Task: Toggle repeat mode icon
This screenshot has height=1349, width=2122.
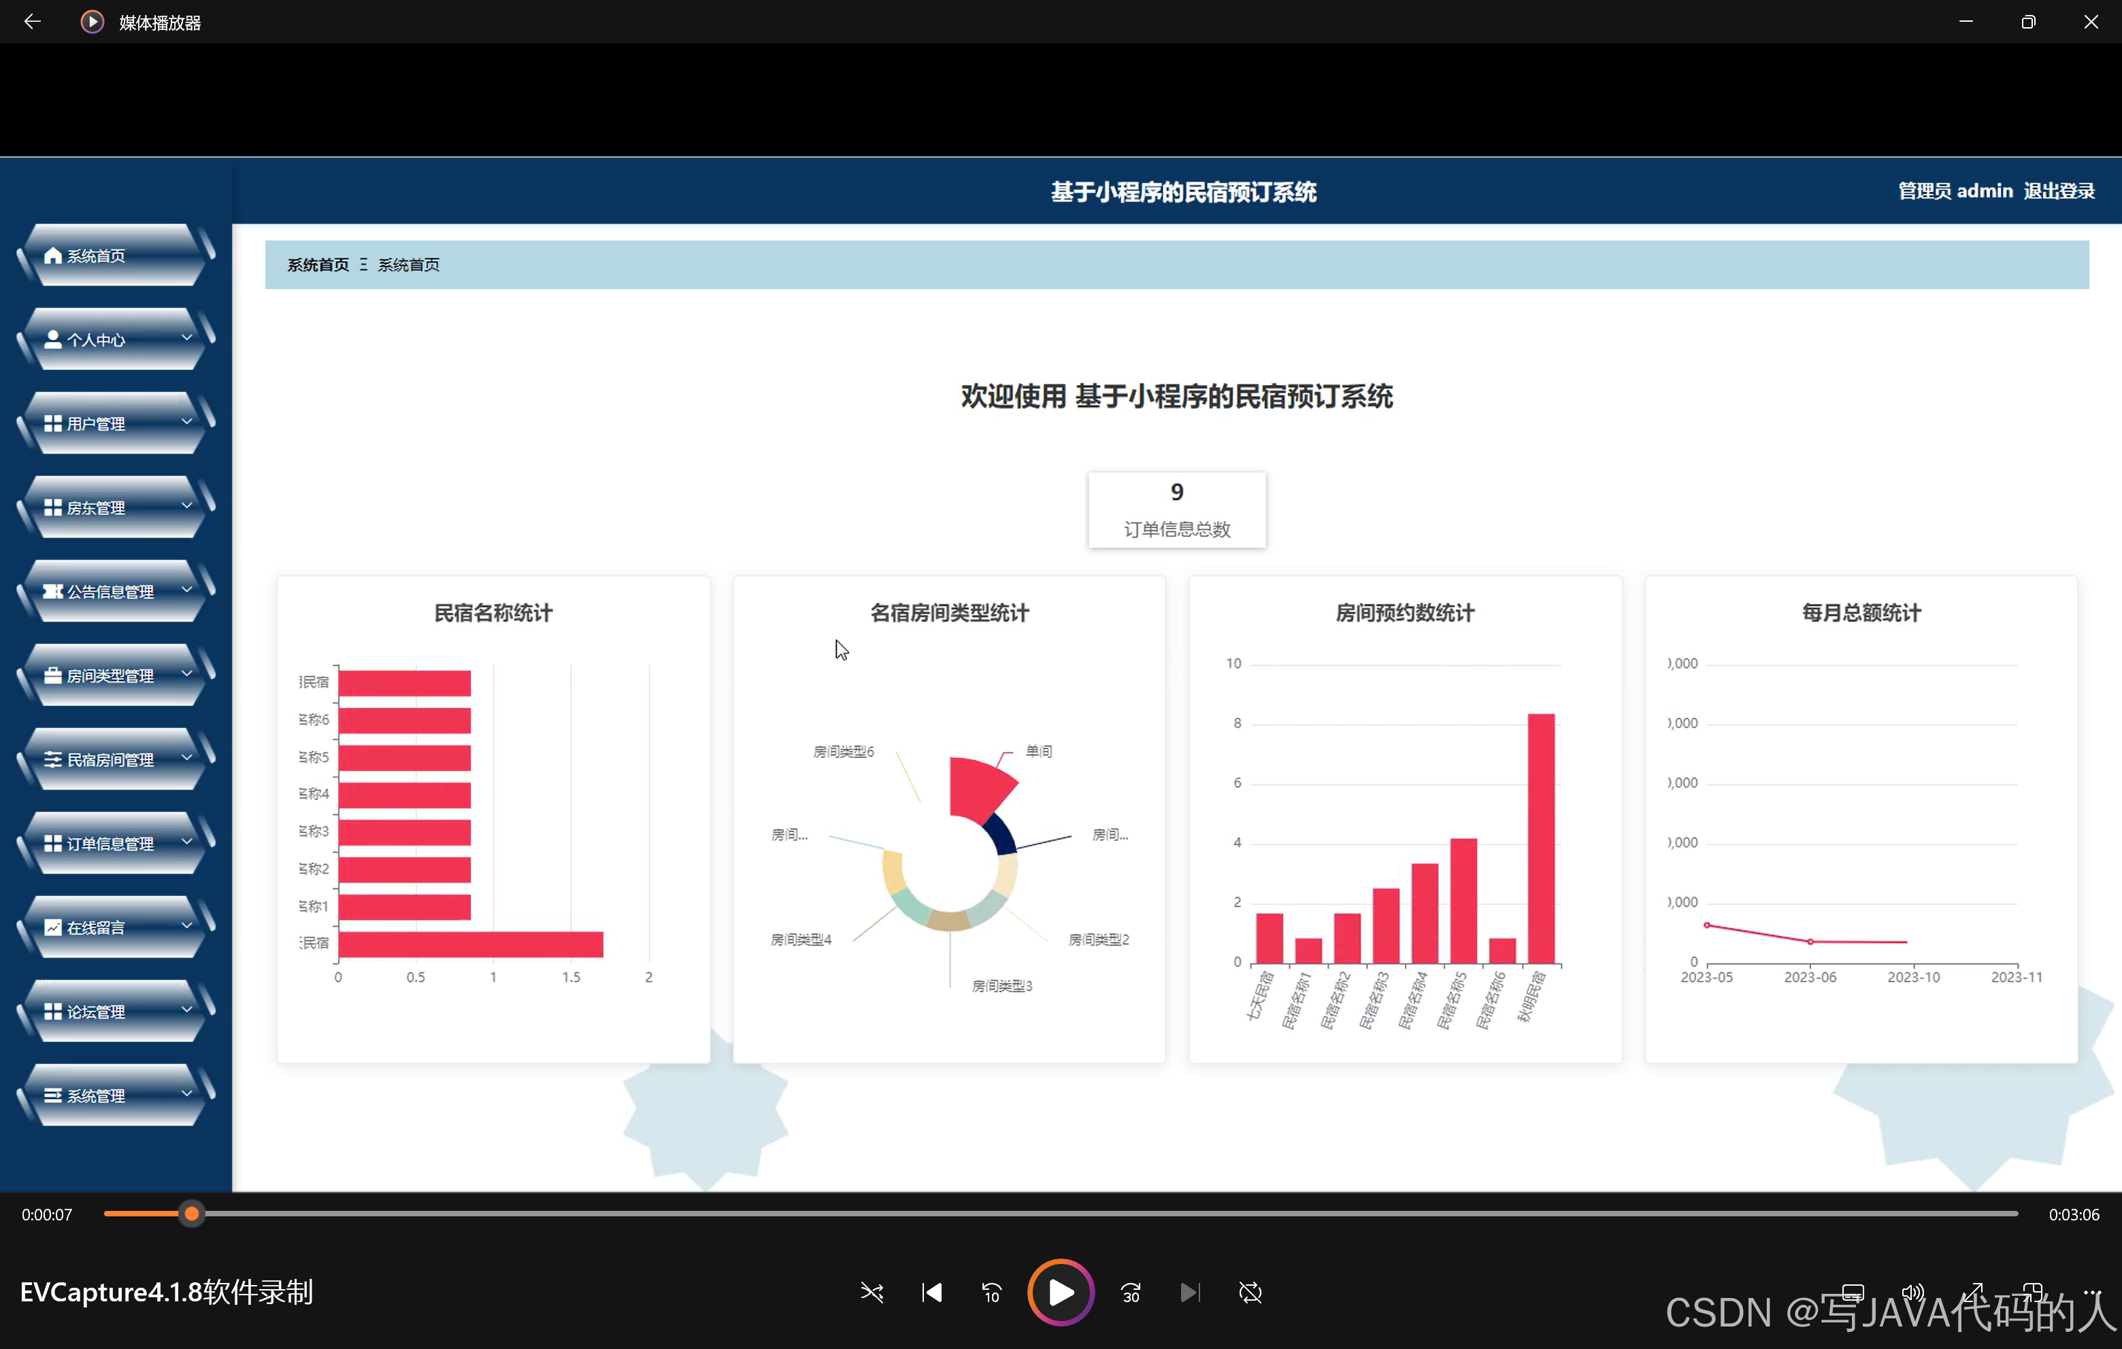Action: [x=1250, y=1292]
